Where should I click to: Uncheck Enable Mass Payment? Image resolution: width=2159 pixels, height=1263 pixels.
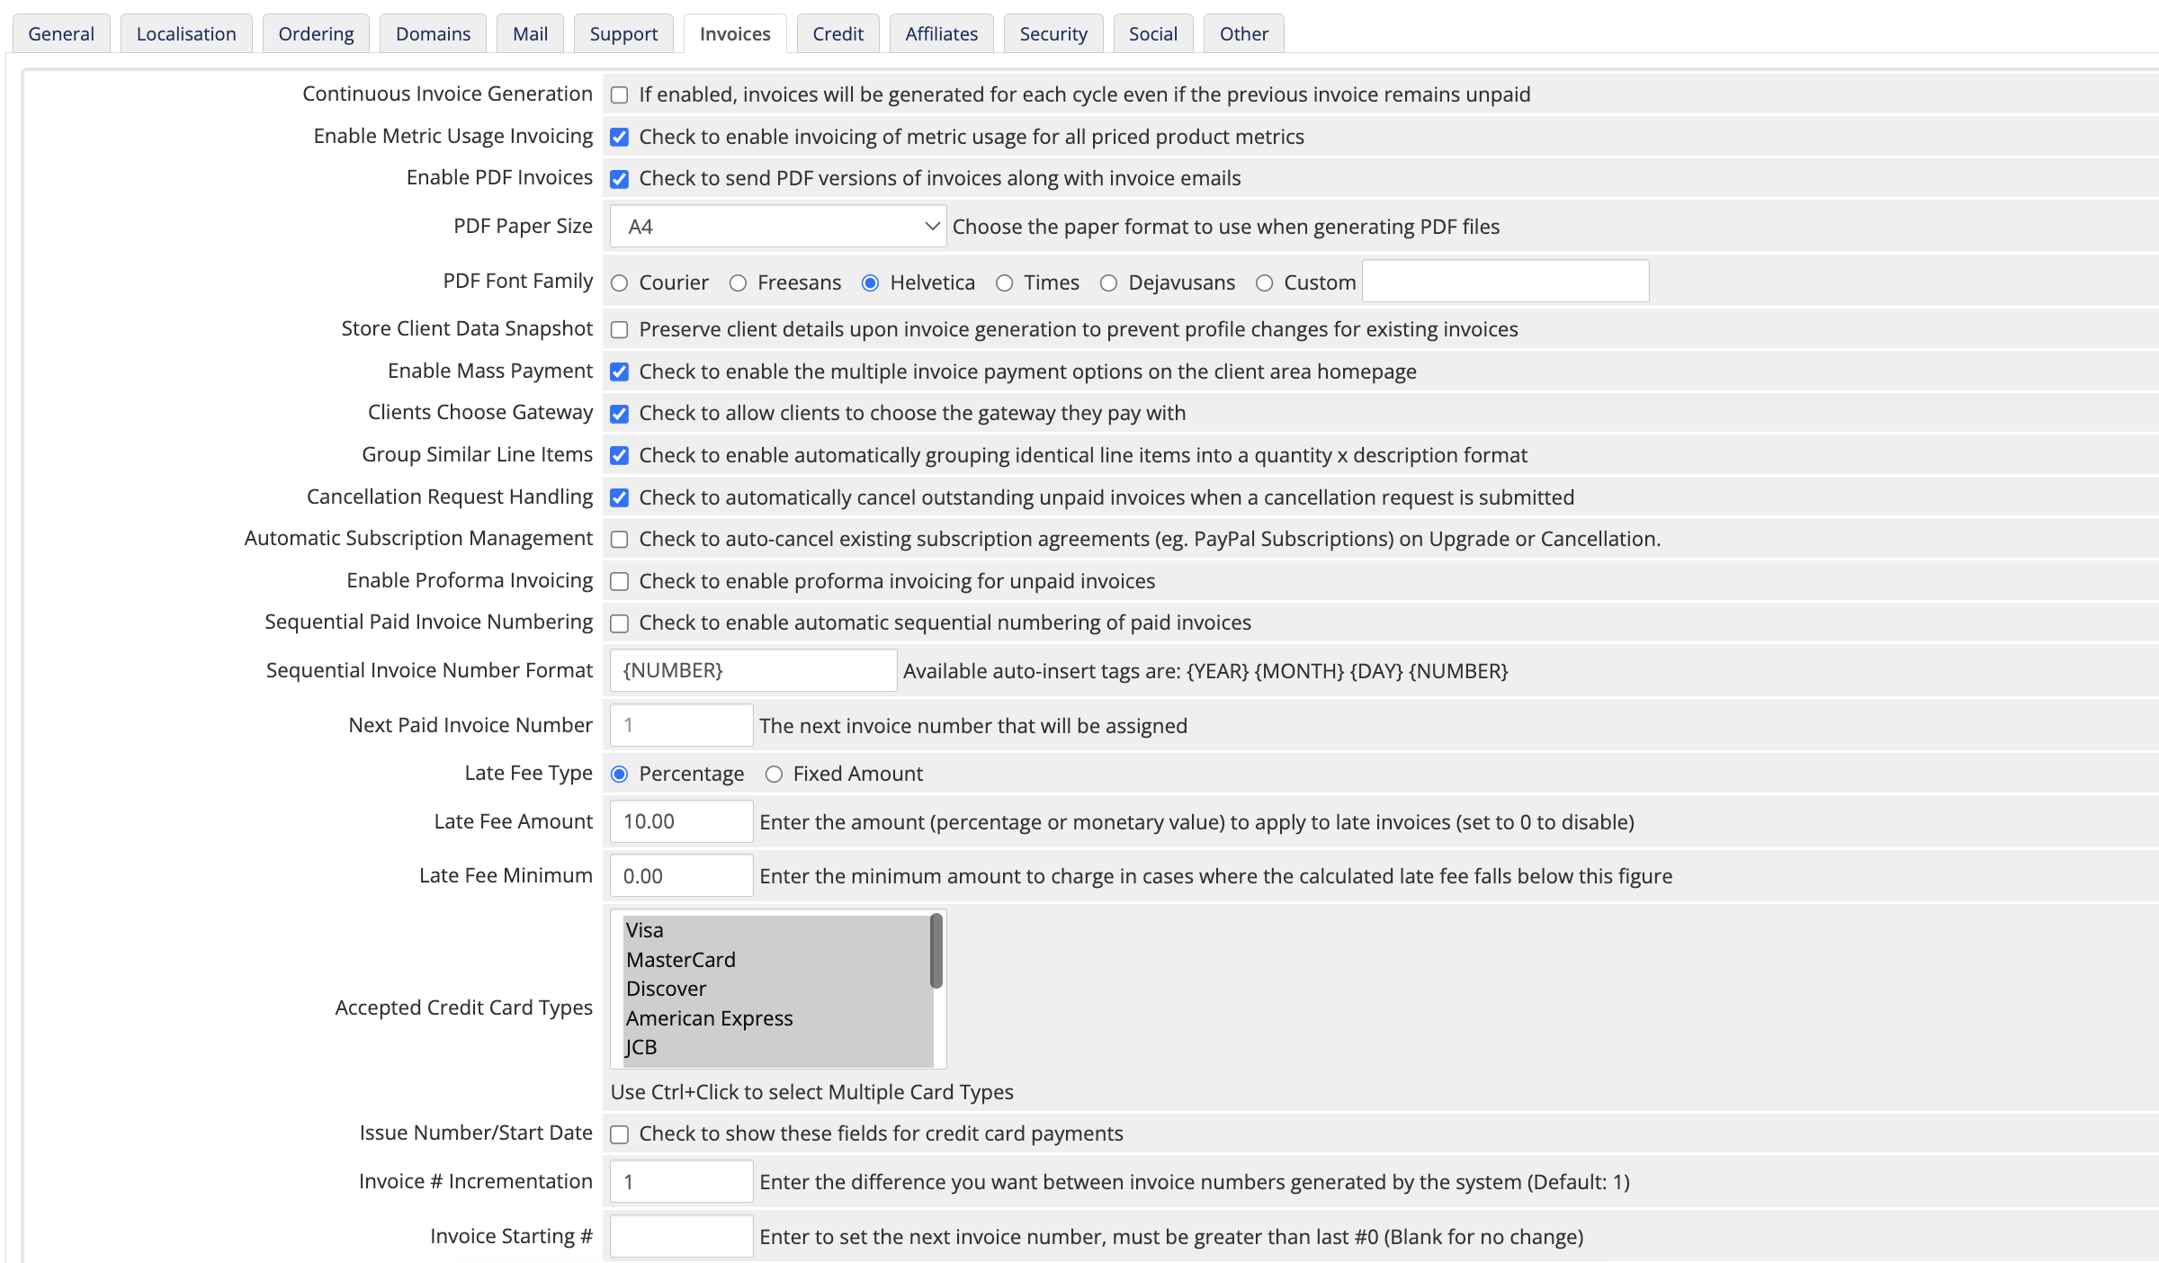pos(619,372)
